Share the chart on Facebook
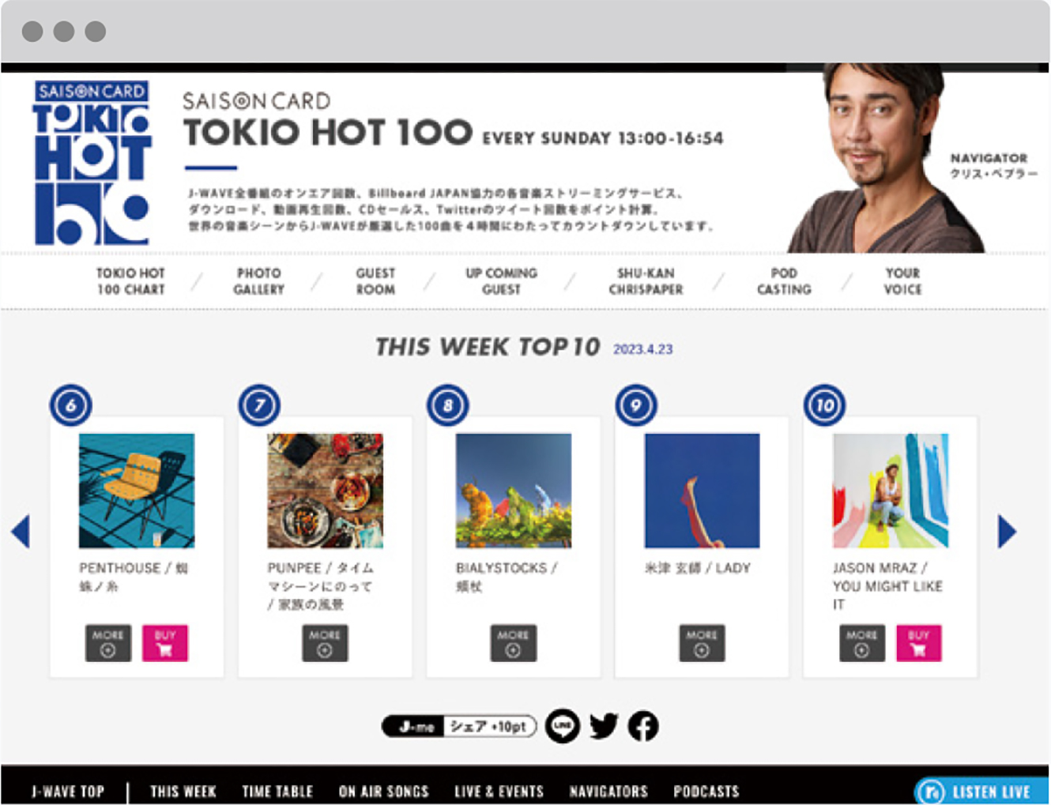This screenshot has height=805, width=1051. click(643, 726)
